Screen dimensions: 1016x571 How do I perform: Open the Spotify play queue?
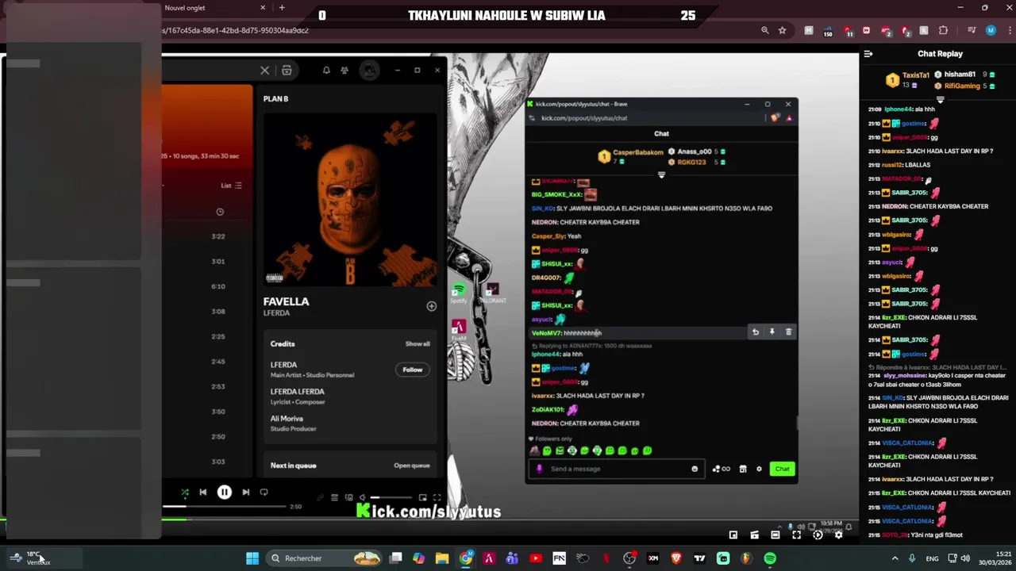point(411,466)
